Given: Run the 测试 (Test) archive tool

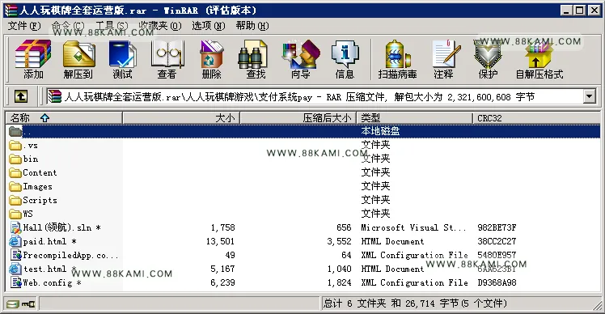Looking at the screenshot, I should pyautogui.click(x=122, y=59).
